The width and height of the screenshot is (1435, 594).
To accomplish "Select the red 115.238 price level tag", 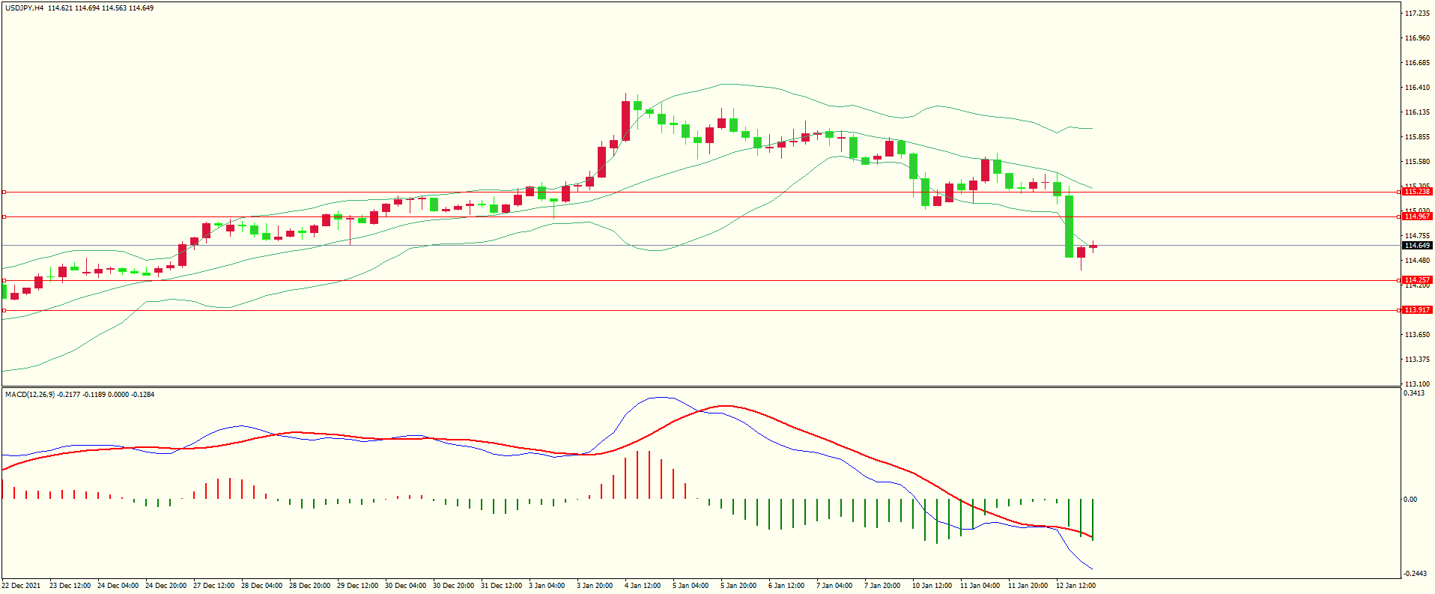I will (x=1416, y=192).
